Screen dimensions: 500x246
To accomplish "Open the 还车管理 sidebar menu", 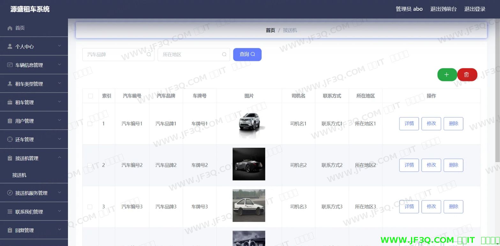I will point(25,139).
